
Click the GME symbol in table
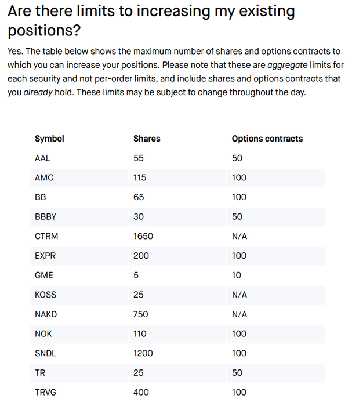[44, 275]
